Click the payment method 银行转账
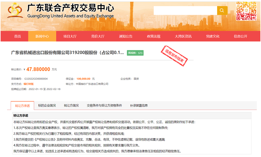The image size is (261, 157). pos(29,84)
